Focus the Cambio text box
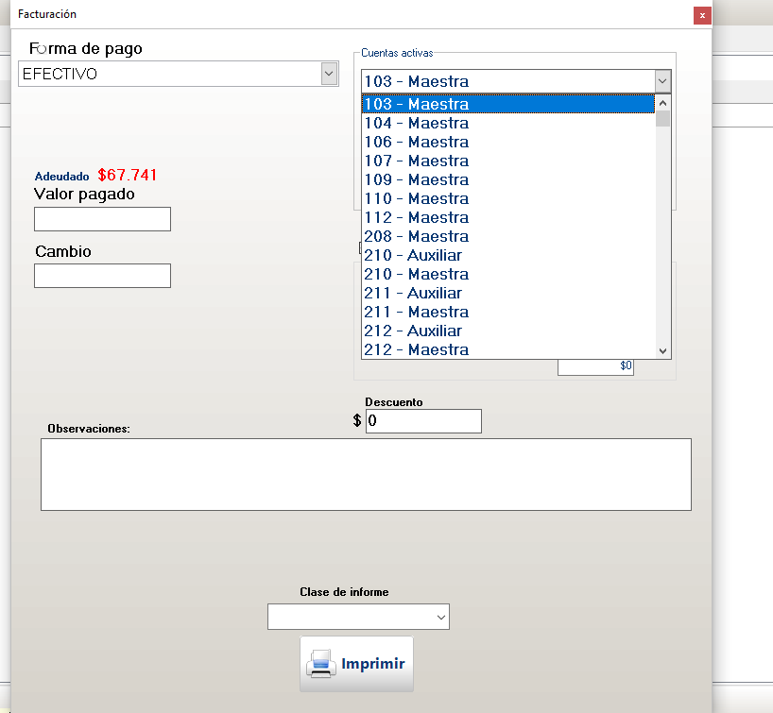Screen dimensions: 773x713 (102, 276)
